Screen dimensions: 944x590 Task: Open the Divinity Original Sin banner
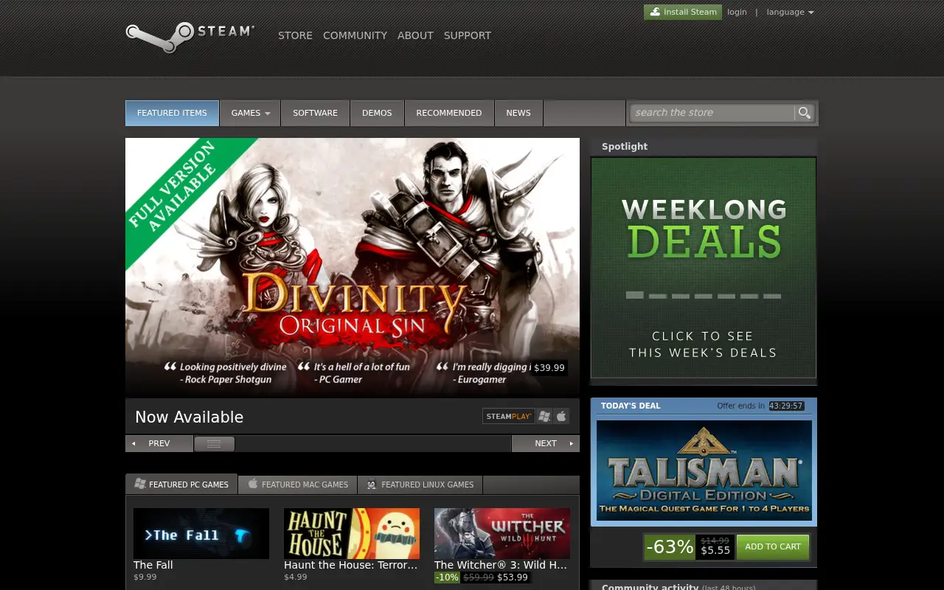(353, 268)
